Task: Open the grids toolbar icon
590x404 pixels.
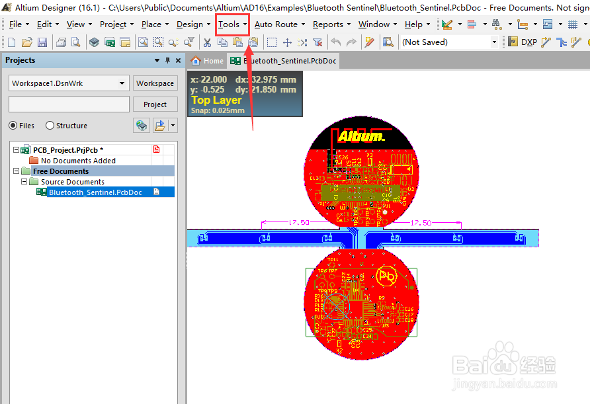Action: click(x=573, y=24)
